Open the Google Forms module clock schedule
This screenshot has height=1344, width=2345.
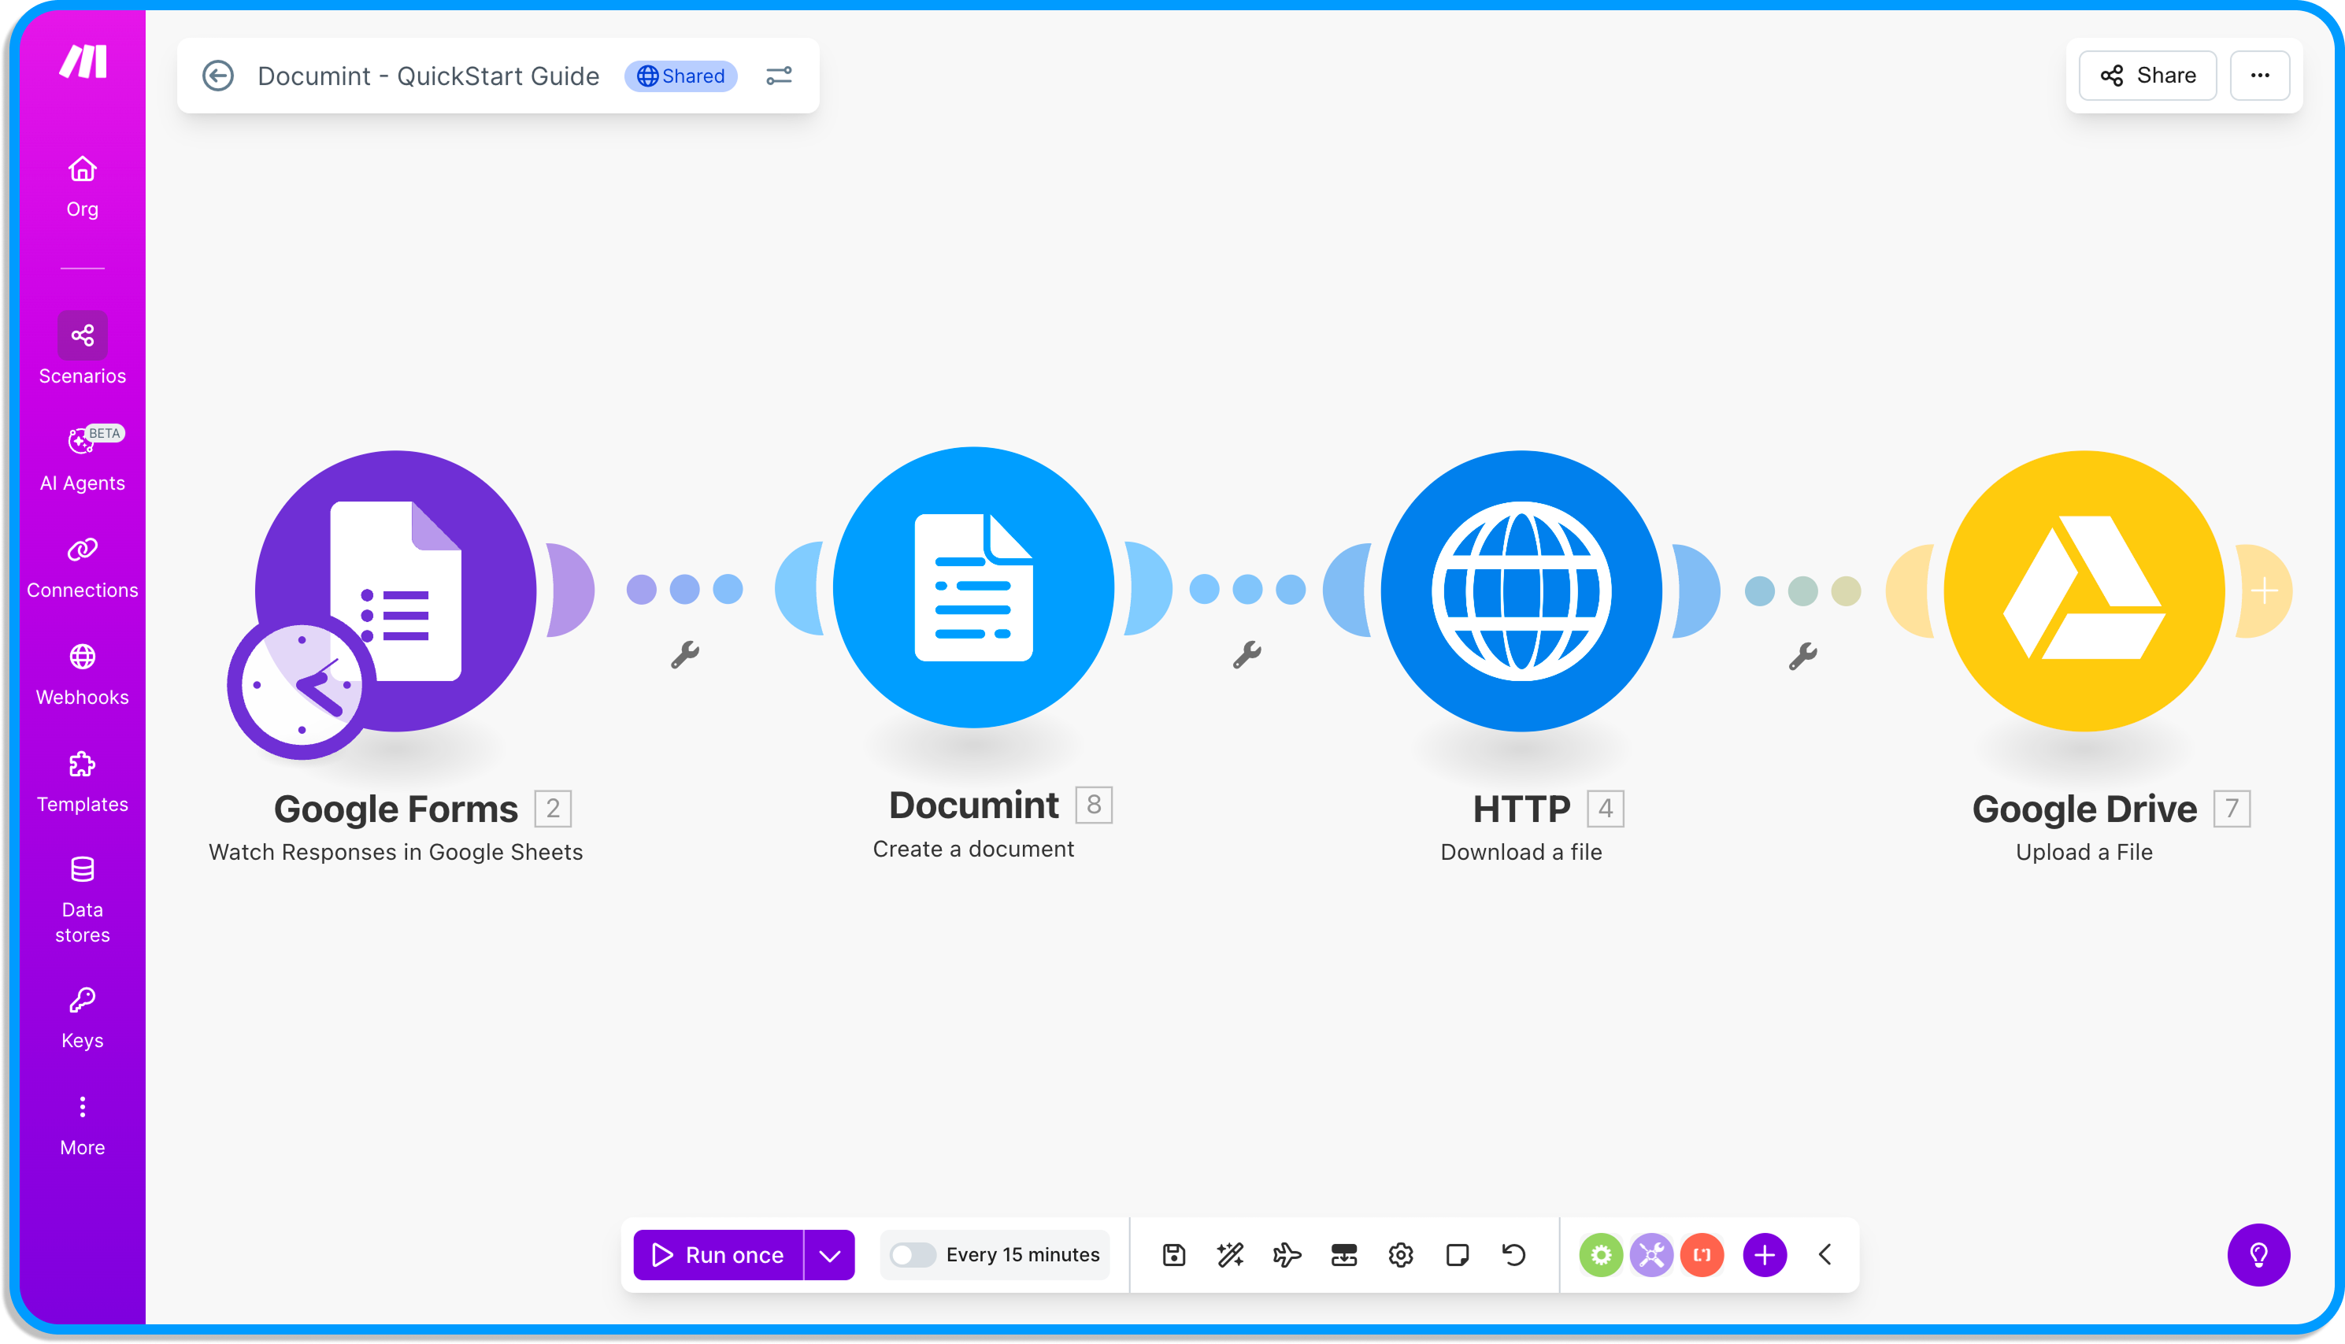coord(301,685)
